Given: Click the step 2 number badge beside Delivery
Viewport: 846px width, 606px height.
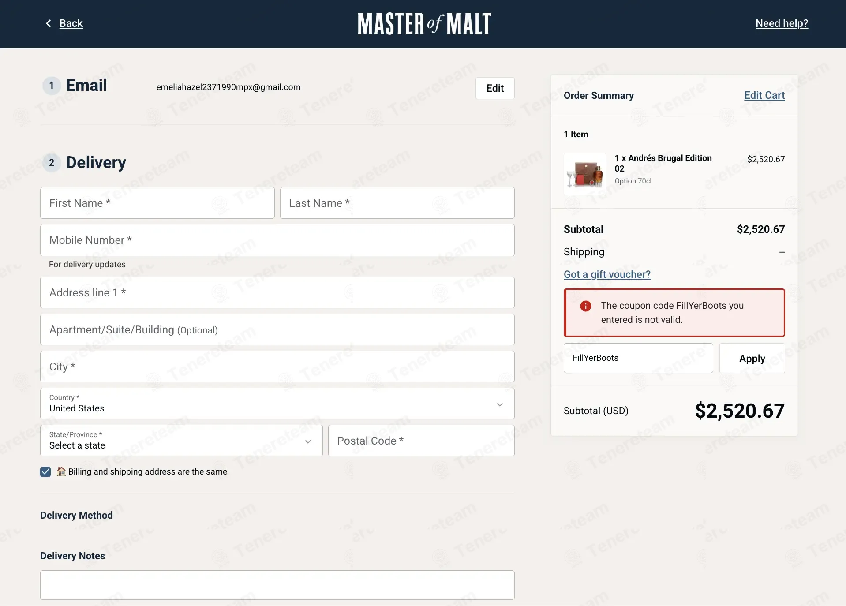Looking at the screenshot, I should (x=52, y=163).
